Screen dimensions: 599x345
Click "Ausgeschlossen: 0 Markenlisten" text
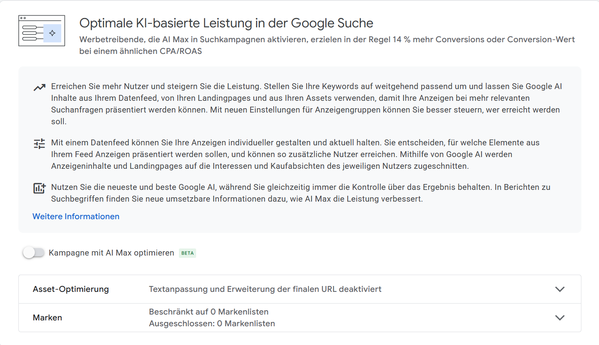pos(212,324)
